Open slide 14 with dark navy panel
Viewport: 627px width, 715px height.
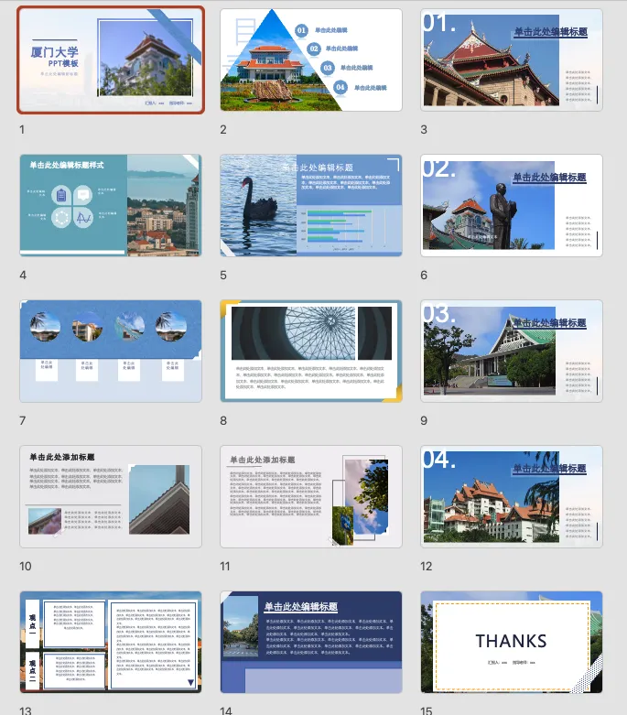pyautogui.click(x=311, y=642)
